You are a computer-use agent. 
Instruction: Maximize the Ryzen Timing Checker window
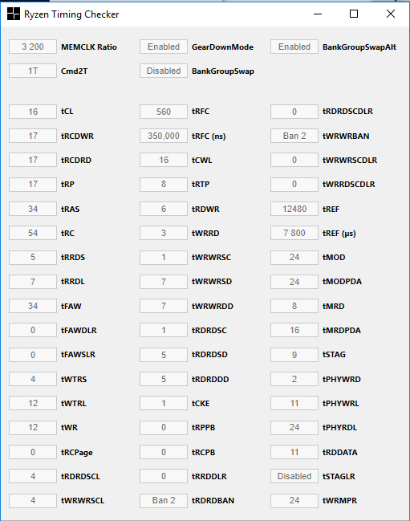pos(354,14)
